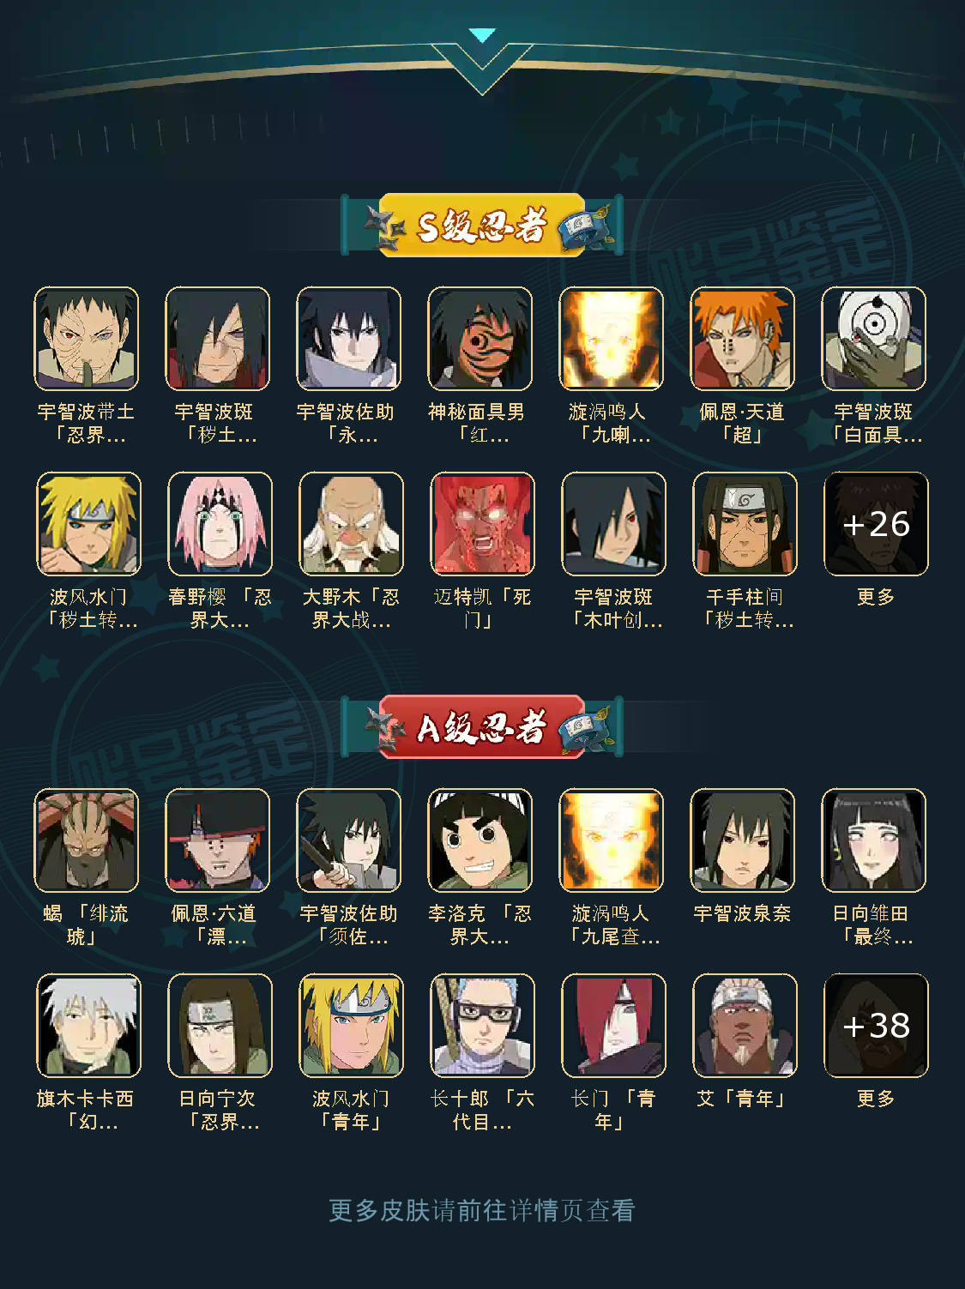Screen dimensions: 965x1289
Task: Select the 千手柱间 portrait
Action: [x=745, y=524]
